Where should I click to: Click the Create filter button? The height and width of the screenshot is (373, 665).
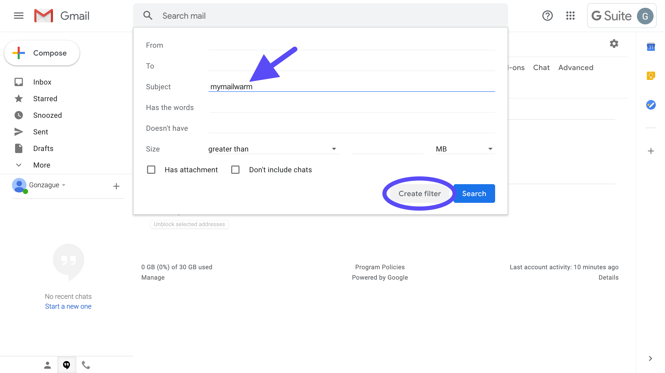[420, 194]
